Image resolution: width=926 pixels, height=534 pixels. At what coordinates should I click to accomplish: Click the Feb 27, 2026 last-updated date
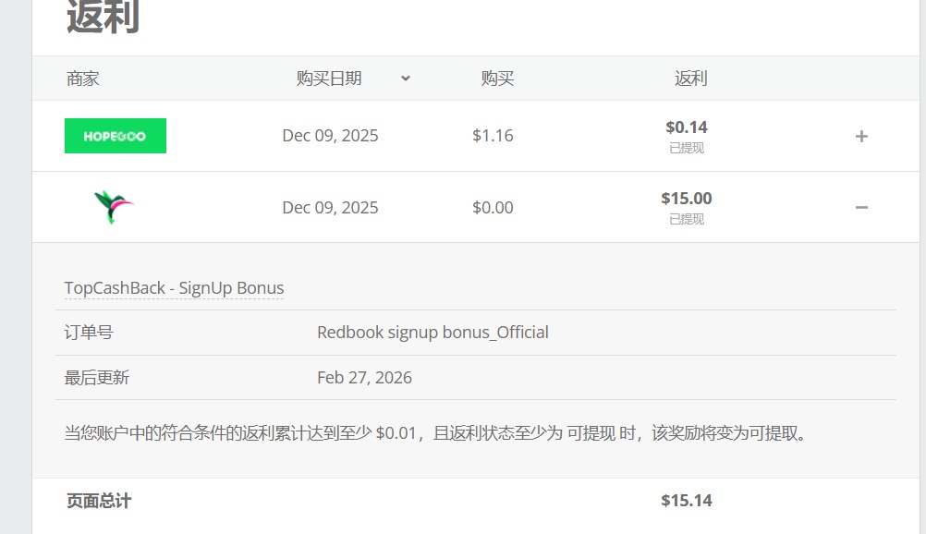pyautogui.click(x=364, y=378)
